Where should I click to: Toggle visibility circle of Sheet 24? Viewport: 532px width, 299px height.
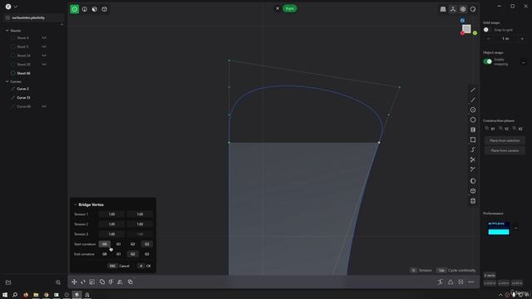point(13,56)
